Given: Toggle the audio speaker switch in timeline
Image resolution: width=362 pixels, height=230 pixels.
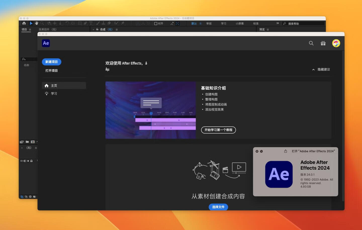Looking at the screenshot, I should (x=25, y=161).
